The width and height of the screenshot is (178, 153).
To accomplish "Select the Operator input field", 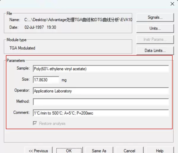I will click(x=101, y=91).
